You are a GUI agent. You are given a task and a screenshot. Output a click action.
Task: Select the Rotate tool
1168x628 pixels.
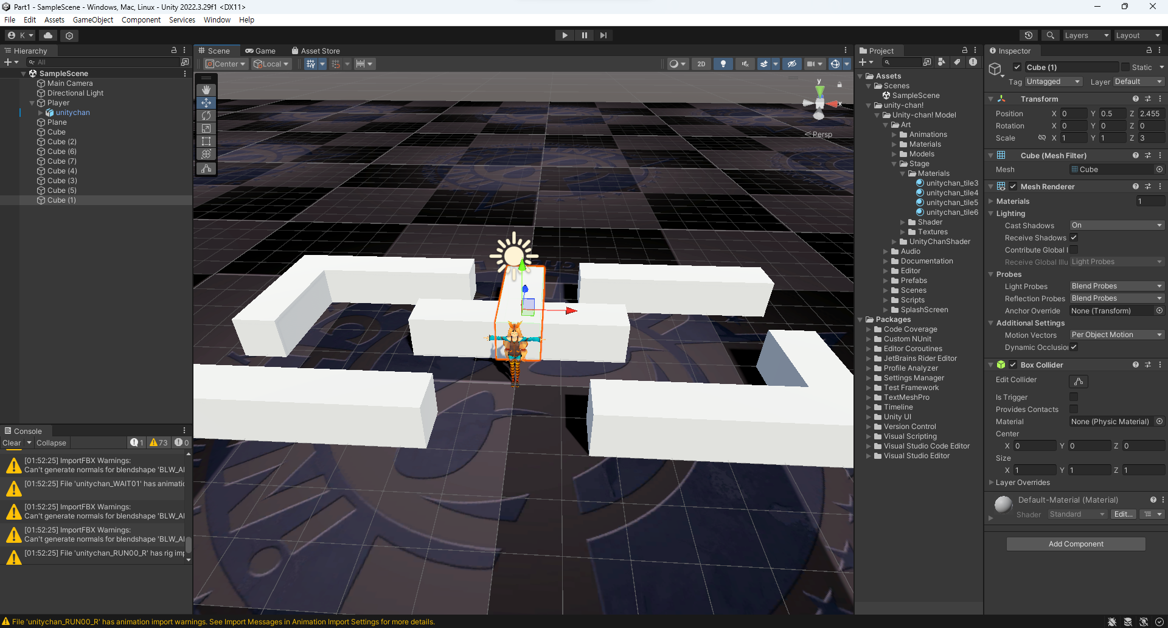pyautogui.click(x=206, y=116)
